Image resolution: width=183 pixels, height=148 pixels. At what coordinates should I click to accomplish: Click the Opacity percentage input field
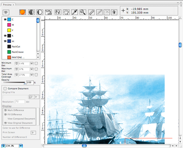click(x=30, y=82)
